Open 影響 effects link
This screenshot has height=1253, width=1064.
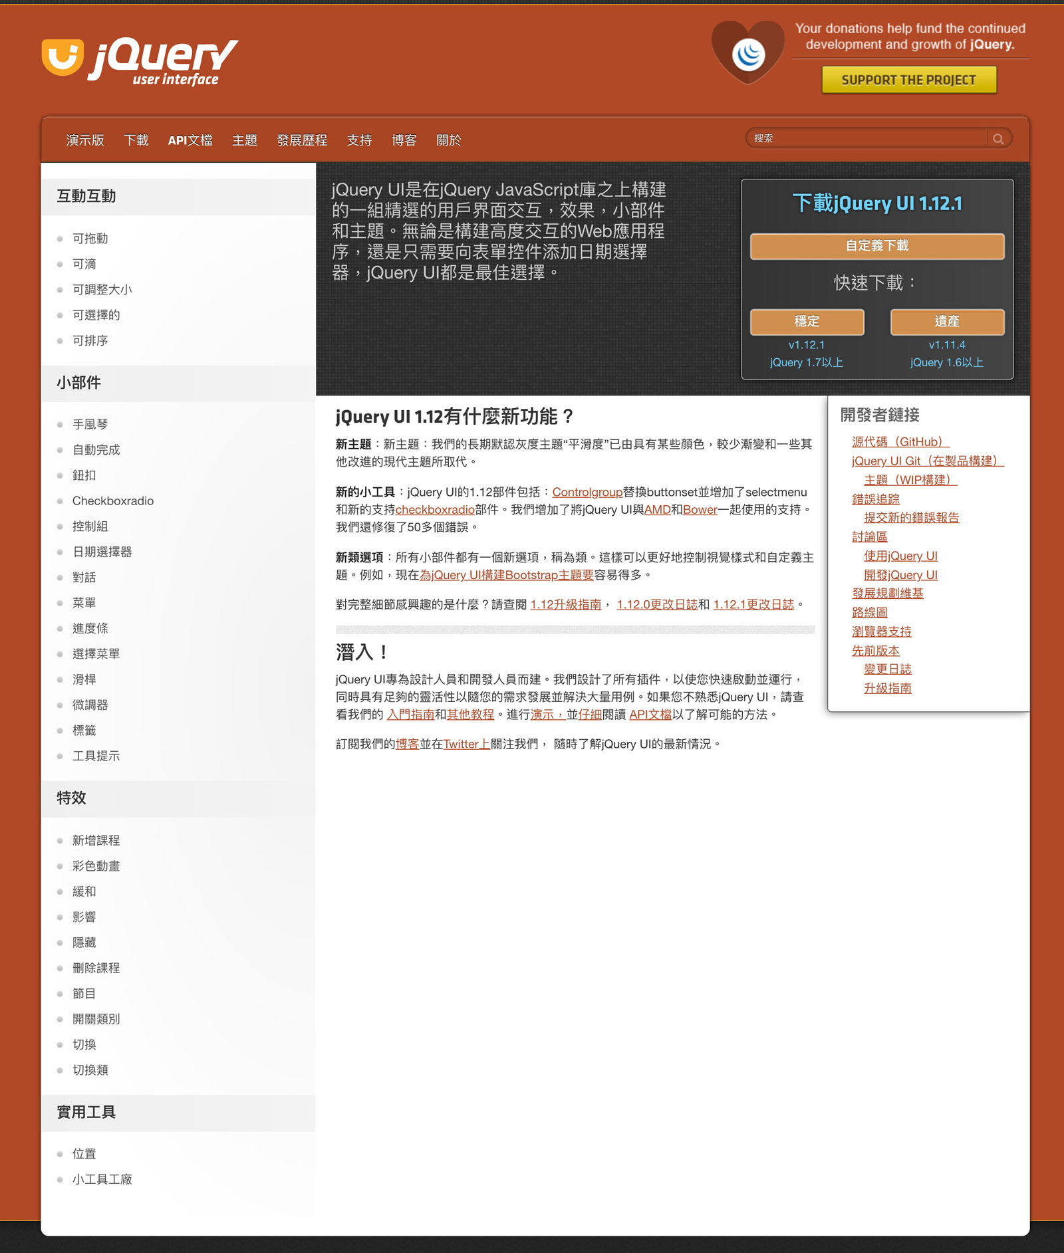pyautogui.click(x=84, y=917)
